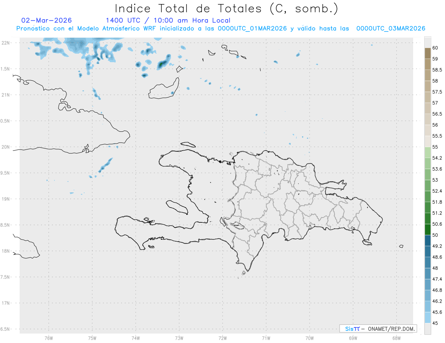Click the colorbar label "58.5"

click(x=437, y=70)
